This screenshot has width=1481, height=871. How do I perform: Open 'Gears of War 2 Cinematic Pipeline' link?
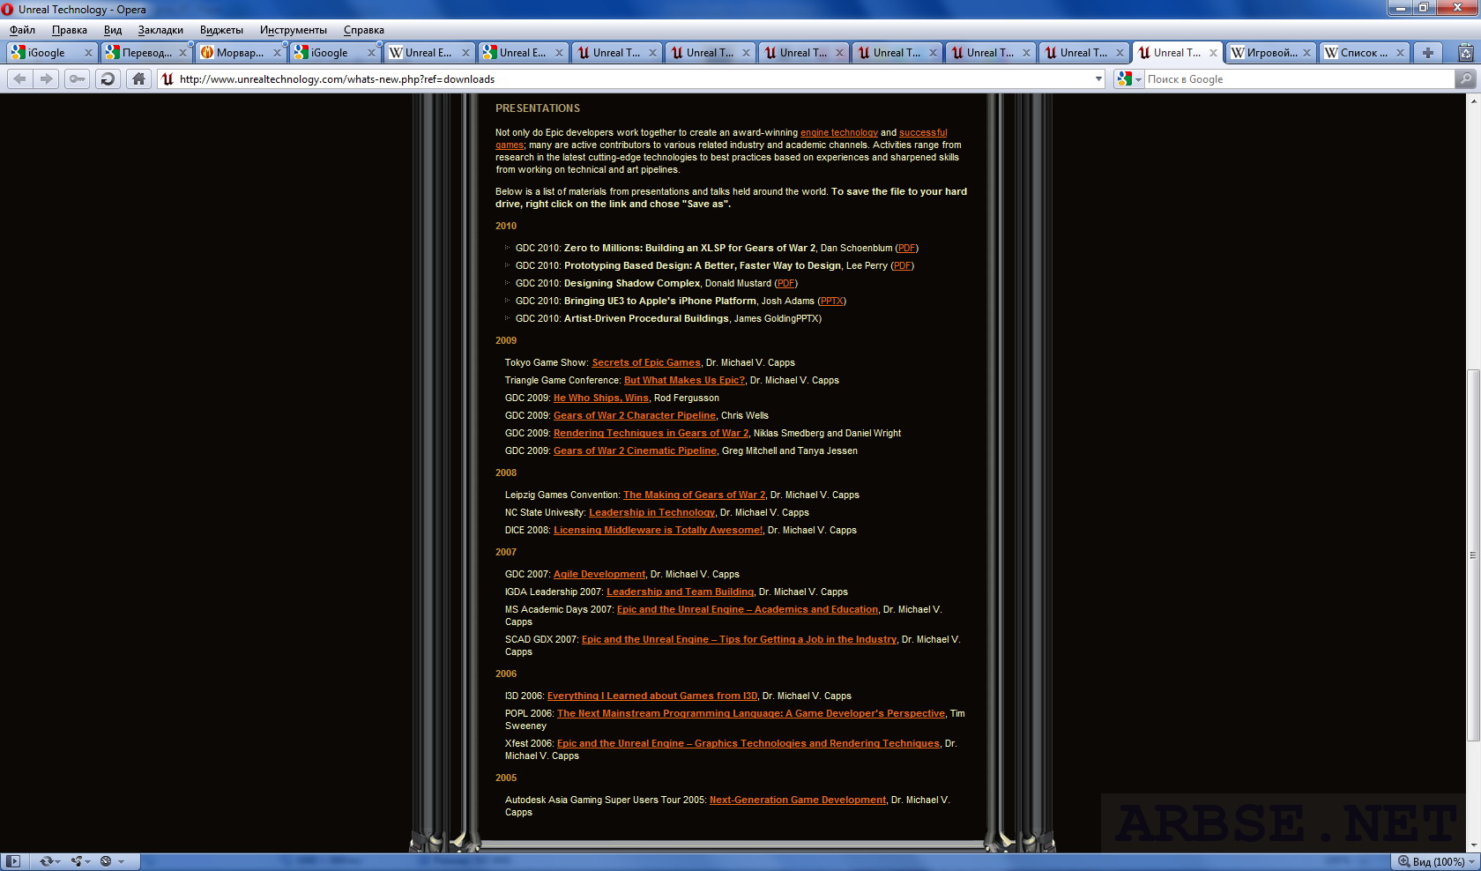635,450
